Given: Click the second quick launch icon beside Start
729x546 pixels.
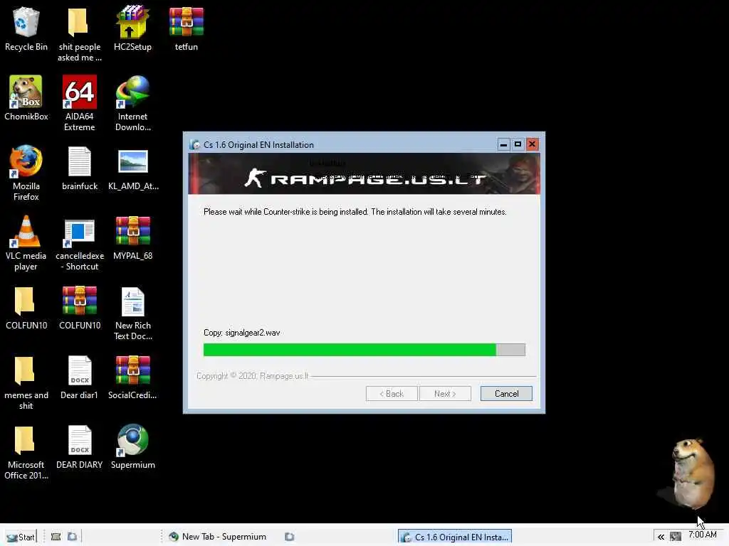Looking at the screenshot, I should pyautogui.click(x=72, y=537).
